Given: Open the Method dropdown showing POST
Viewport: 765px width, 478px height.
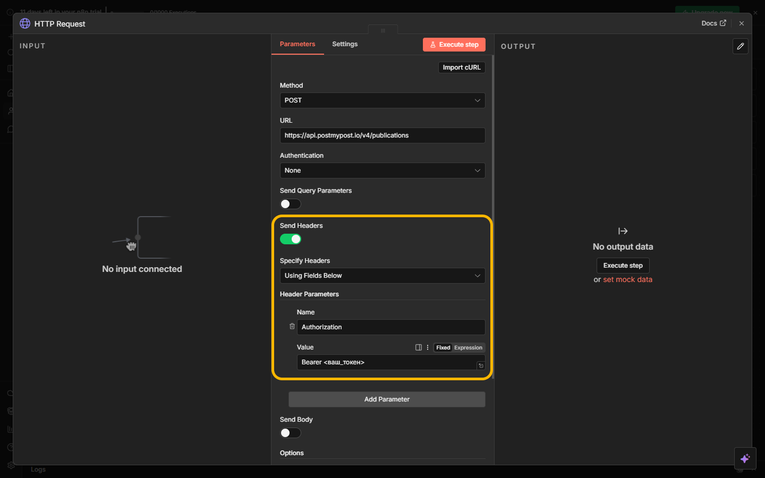Looking at the screenshot, I should point(382,100).
